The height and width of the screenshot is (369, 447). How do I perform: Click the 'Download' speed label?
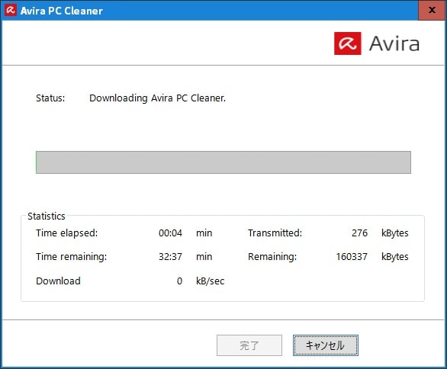click(58, 281)
